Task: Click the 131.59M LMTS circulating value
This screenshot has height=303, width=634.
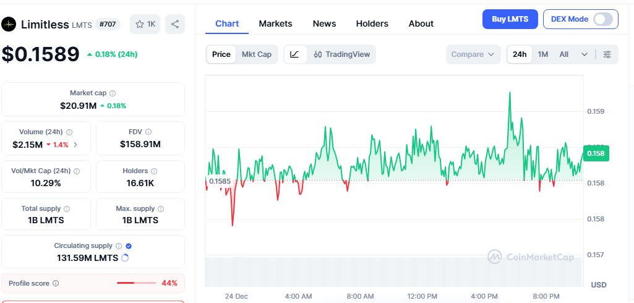Action: pyautogui.click(x=87, y=258)
